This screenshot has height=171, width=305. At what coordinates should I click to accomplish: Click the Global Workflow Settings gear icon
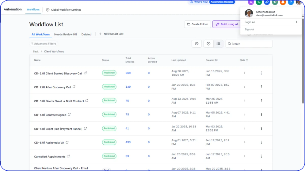pos(48,10)
